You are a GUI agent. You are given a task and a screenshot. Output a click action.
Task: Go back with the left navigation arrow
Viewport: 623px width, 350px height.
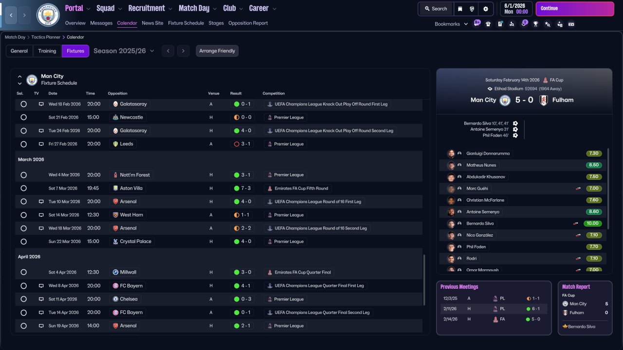[x=11, y=15]
